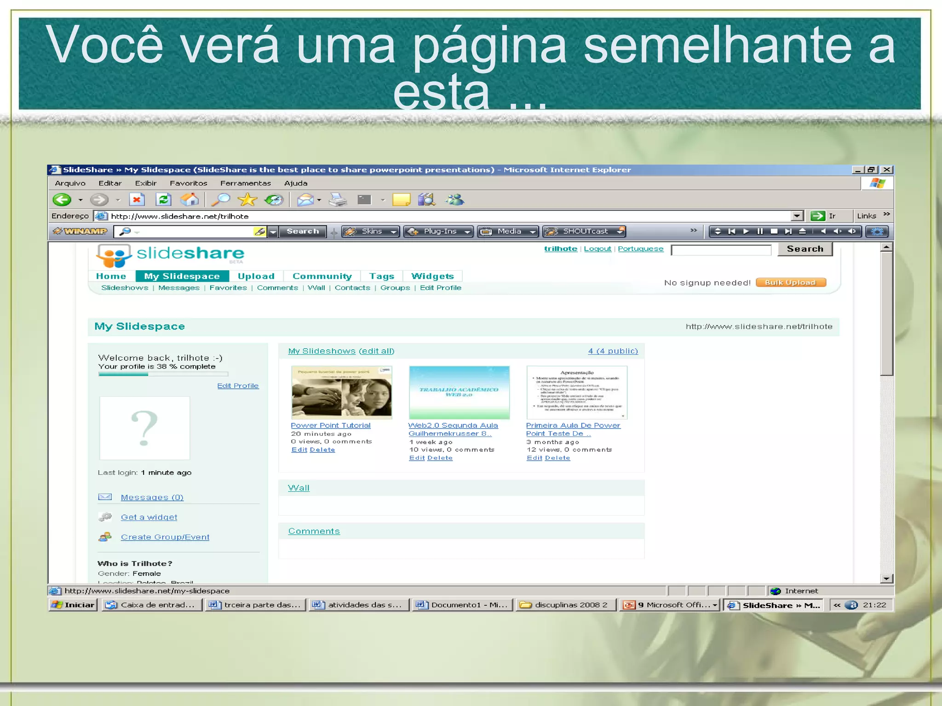Click the Mail envelope toolbar icon
The height and width of the screenshot is (706, 942).
pos(305,199)
